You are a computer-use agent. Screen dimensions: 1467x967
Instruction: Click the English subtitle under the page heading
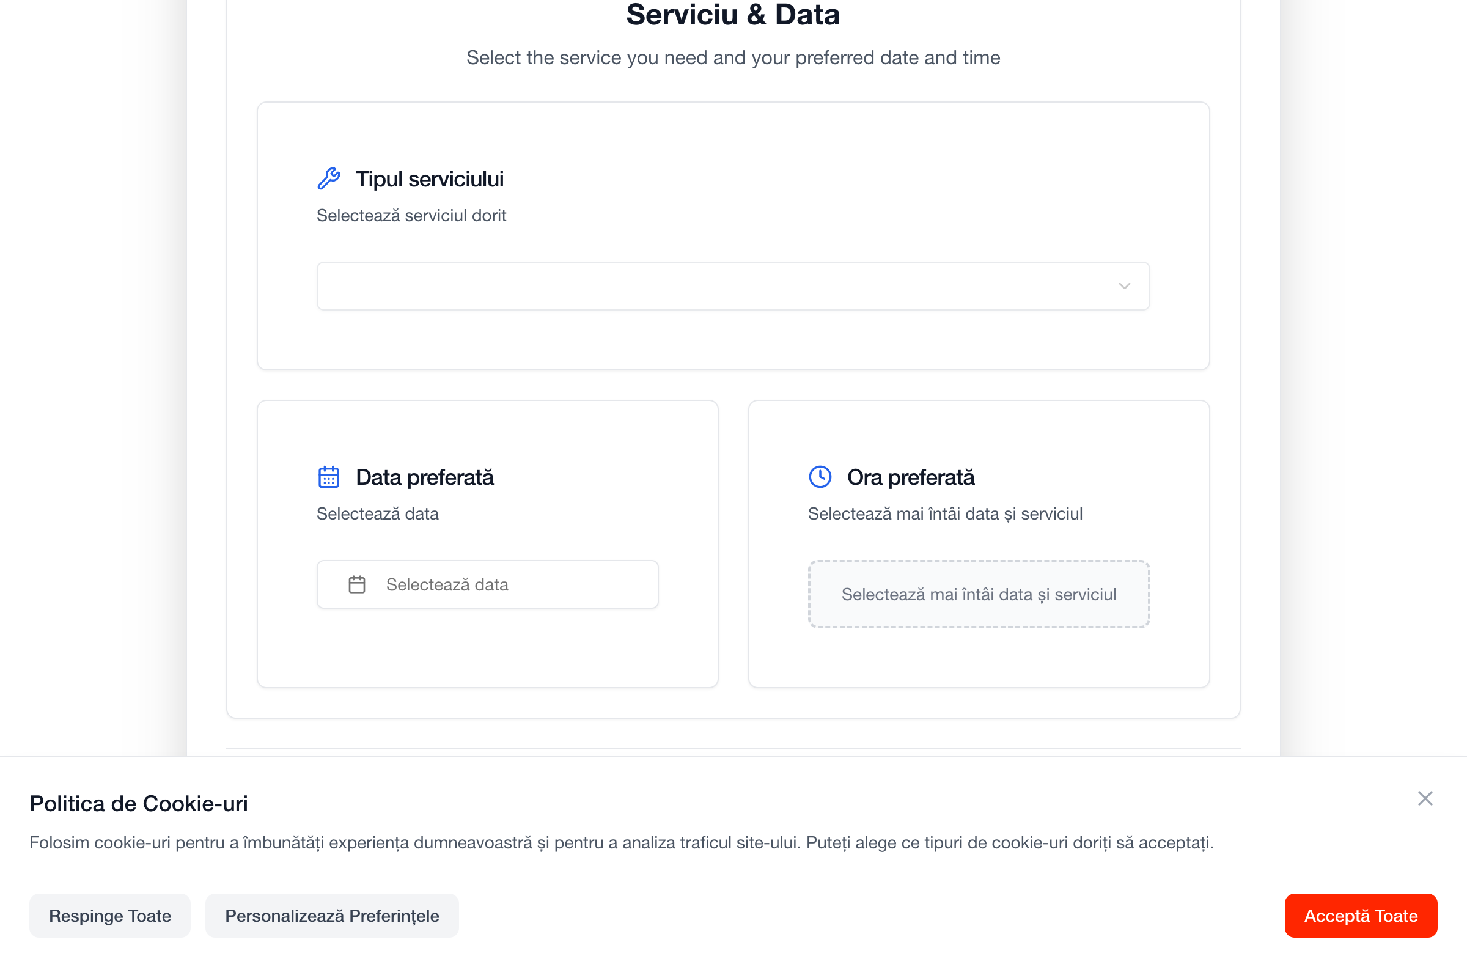732,57
